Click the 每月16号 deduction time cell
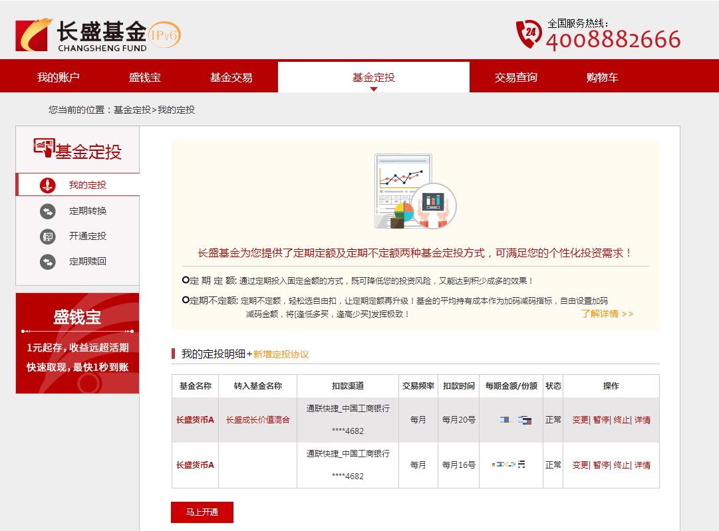The height and width of the screenshot is (531, 719). (458, 465)
